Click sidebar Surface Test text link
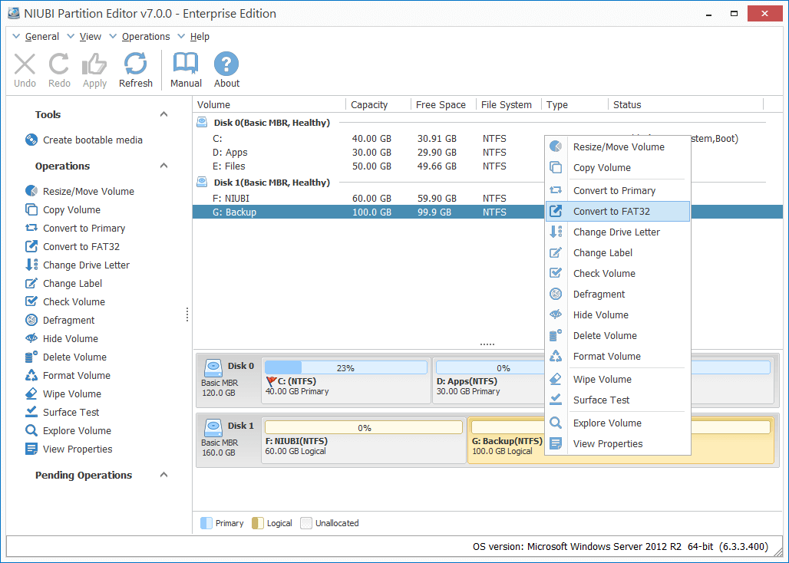This screenshot has height=563, width=789. 71,412
